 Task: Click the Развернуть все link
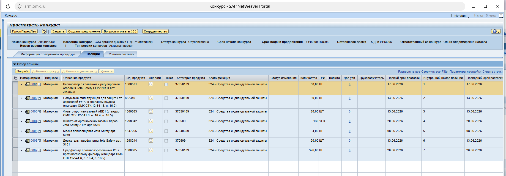coord(409,71)
